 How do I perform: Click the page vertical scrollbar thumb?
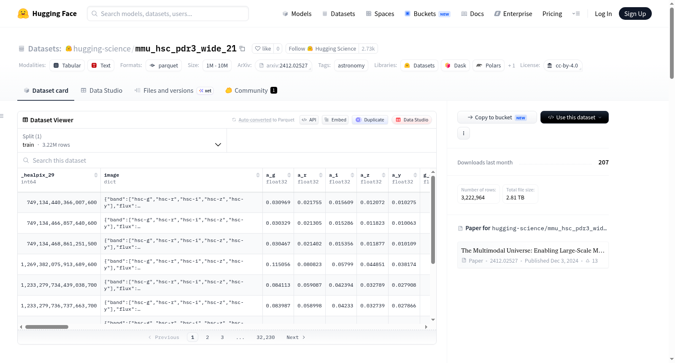tap(672, 43)
